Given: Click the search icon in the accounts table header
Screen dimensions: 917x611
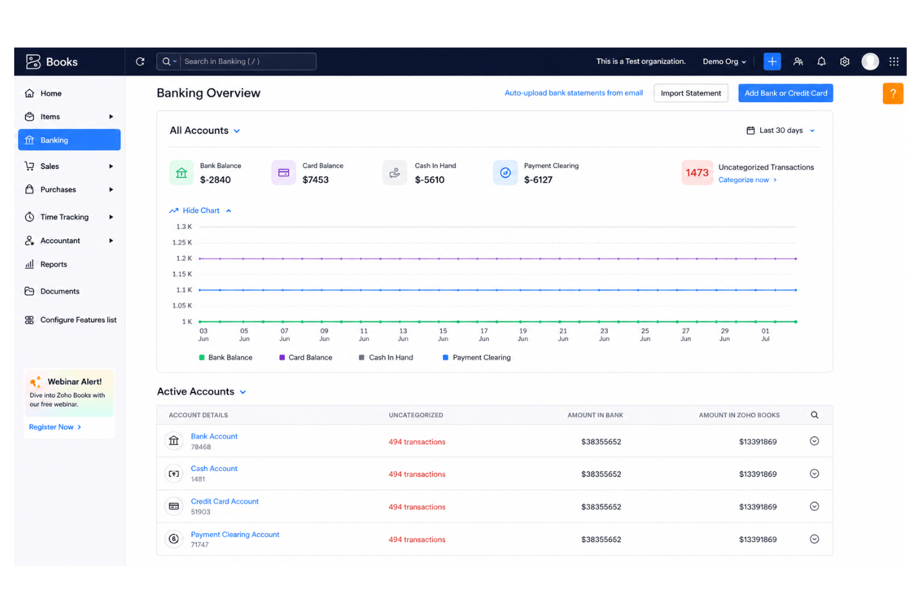Looking at the screenshot, I should pos(814,415).
